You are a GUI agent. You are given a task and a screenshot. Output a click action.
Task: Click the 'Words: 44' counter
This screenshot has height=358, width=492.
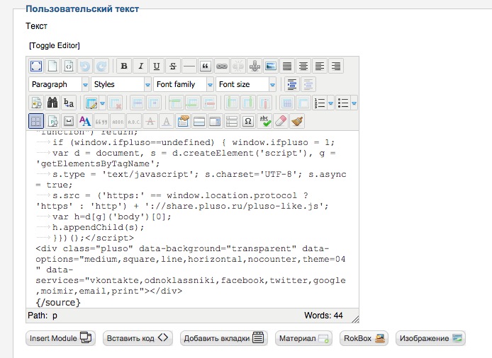(x=323, y=316)
